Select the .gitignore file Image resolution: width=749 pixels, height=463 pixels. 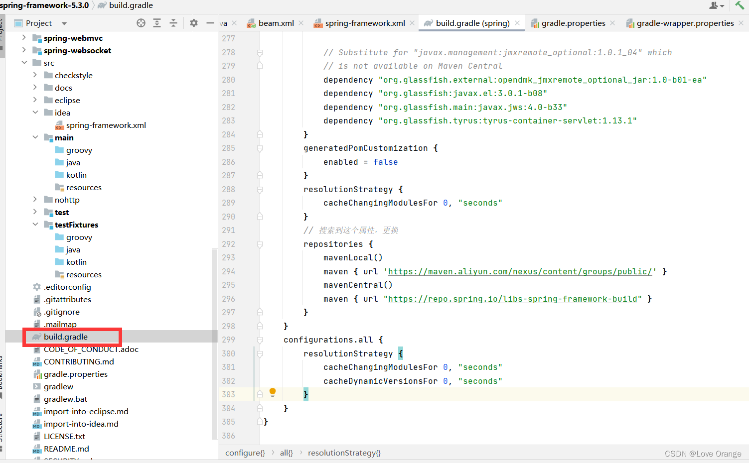click(62, 312)
